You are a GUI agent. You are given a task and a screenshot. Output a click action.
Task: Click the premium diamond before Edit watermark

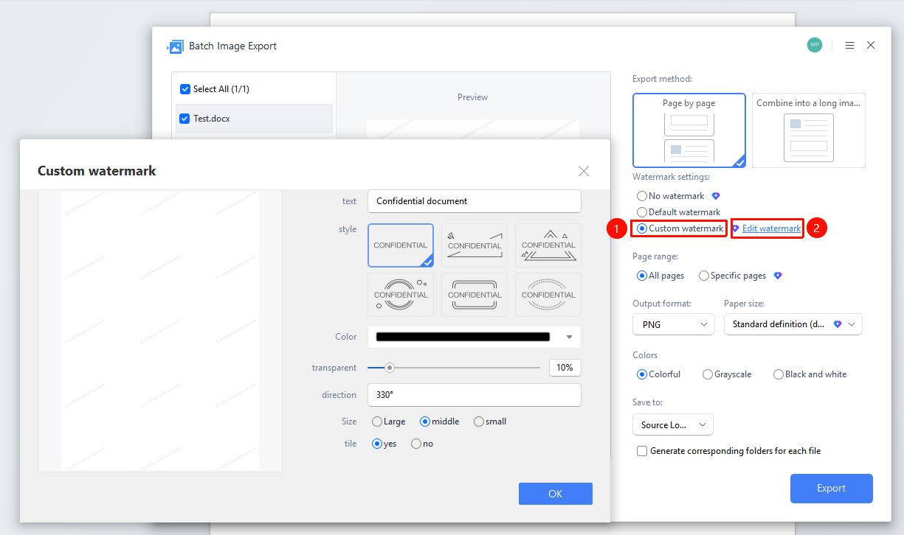736,228
